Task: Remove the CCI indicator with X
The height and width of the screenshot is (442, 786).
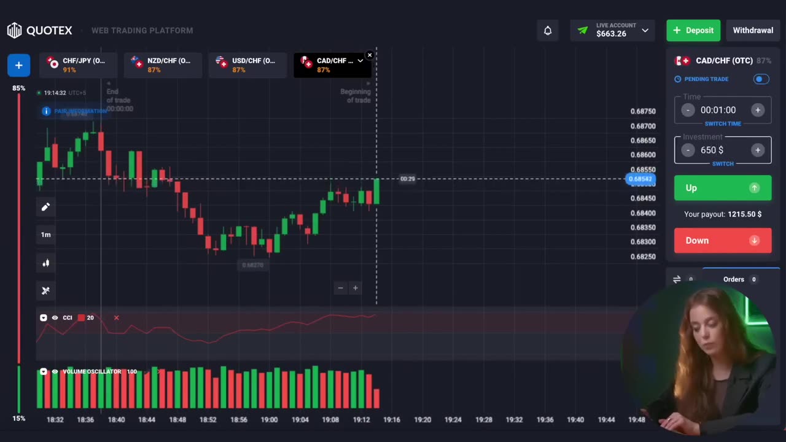Action: (116, 317)
